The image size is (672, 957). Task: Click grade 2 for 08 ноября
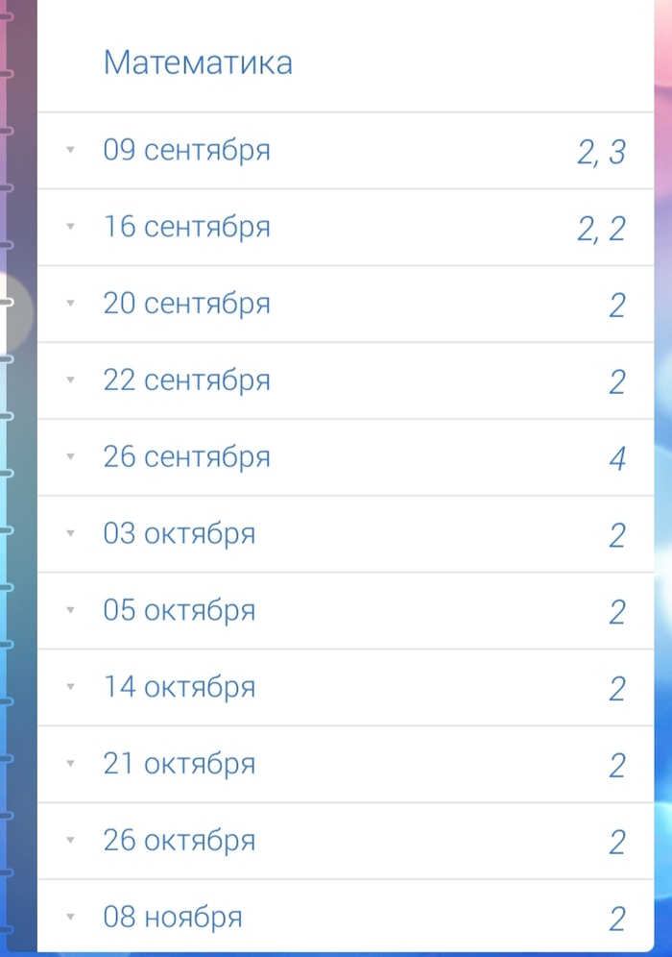[617, 920]
